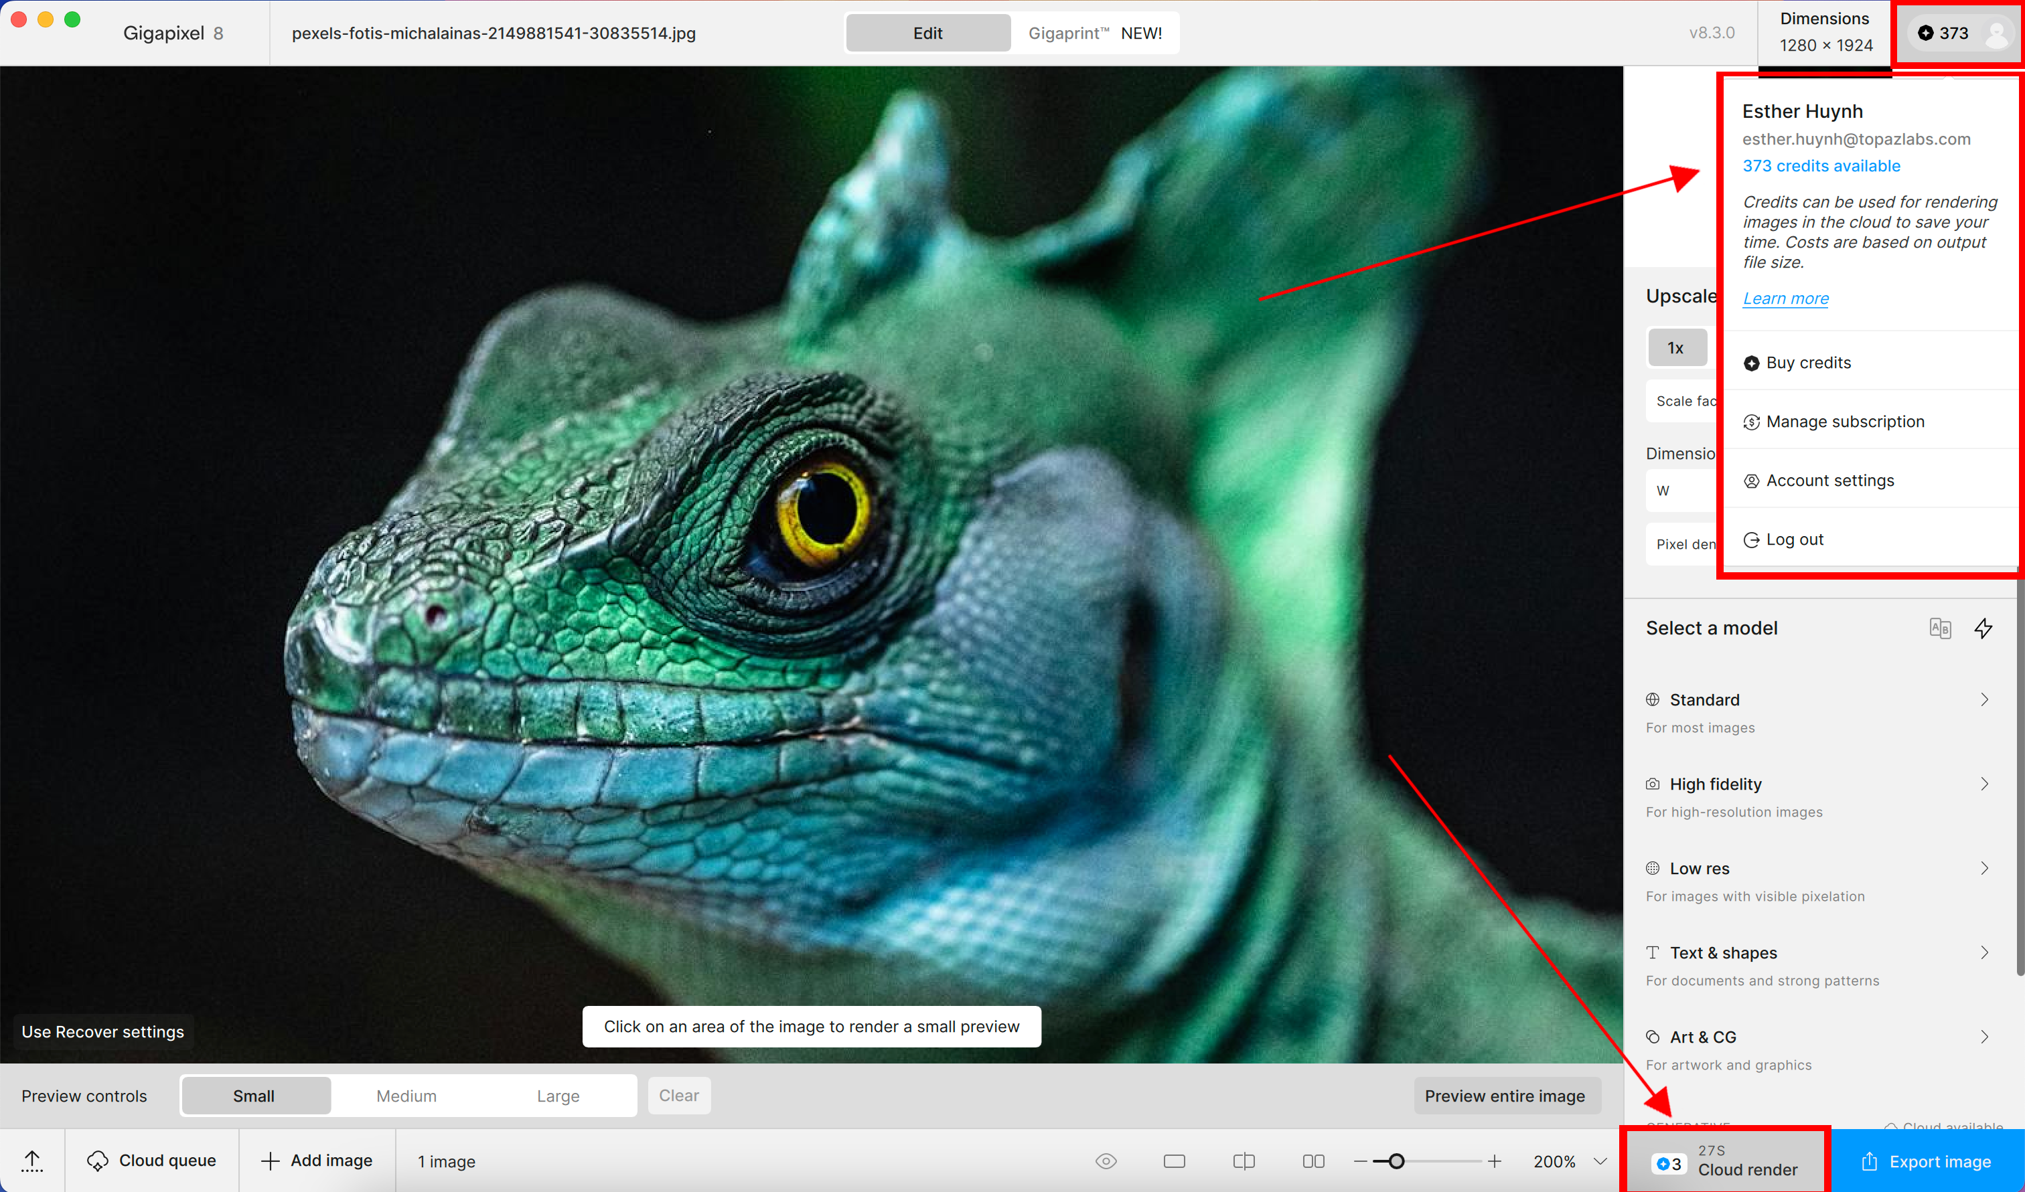Select Large preview size
This screenshot has width=2025, height=1192.
point(558,1096)
